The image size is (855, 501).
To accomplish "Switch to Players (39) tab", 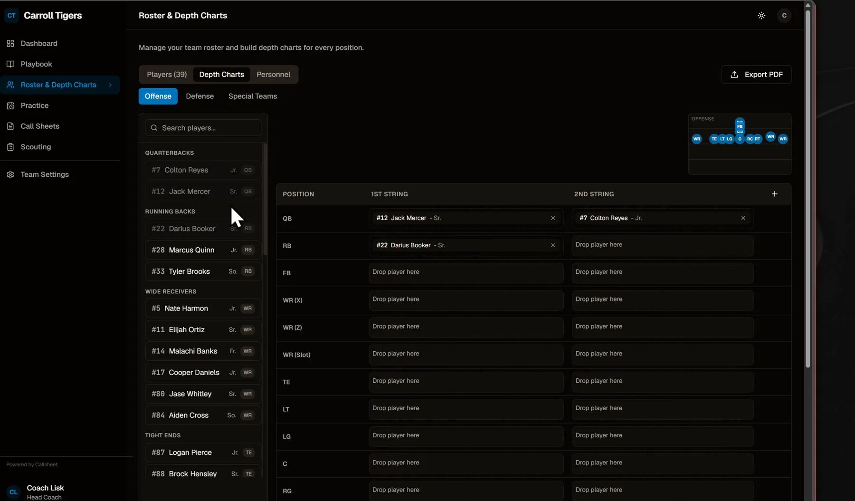I will [167, 75].
